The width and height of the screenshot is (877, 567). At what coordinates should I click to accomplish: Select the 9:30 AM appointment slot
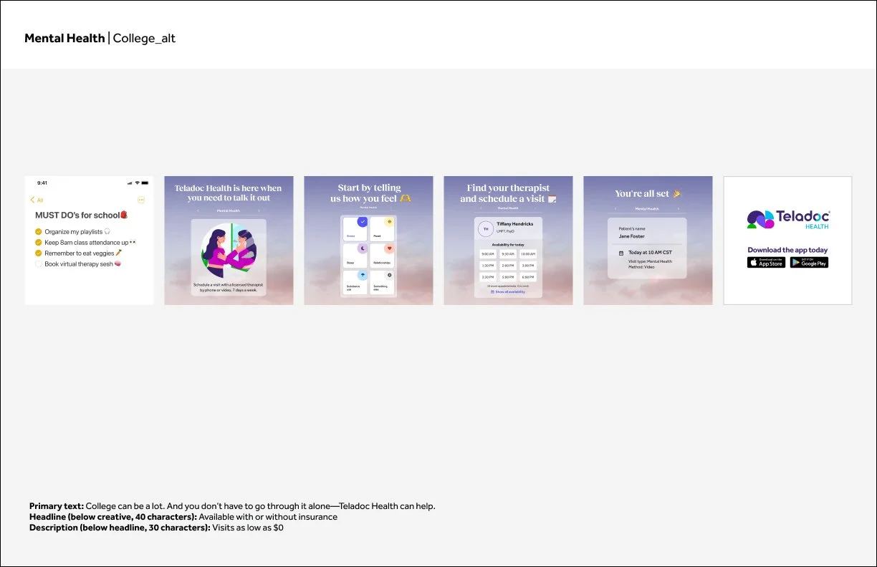point(508,254)
